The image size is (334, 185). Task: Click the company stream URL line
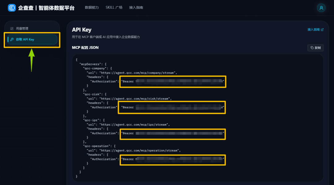132,73
